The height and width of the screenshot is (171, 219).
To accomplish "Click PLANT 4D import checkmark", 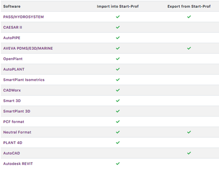I will click(x=118, y=142).
